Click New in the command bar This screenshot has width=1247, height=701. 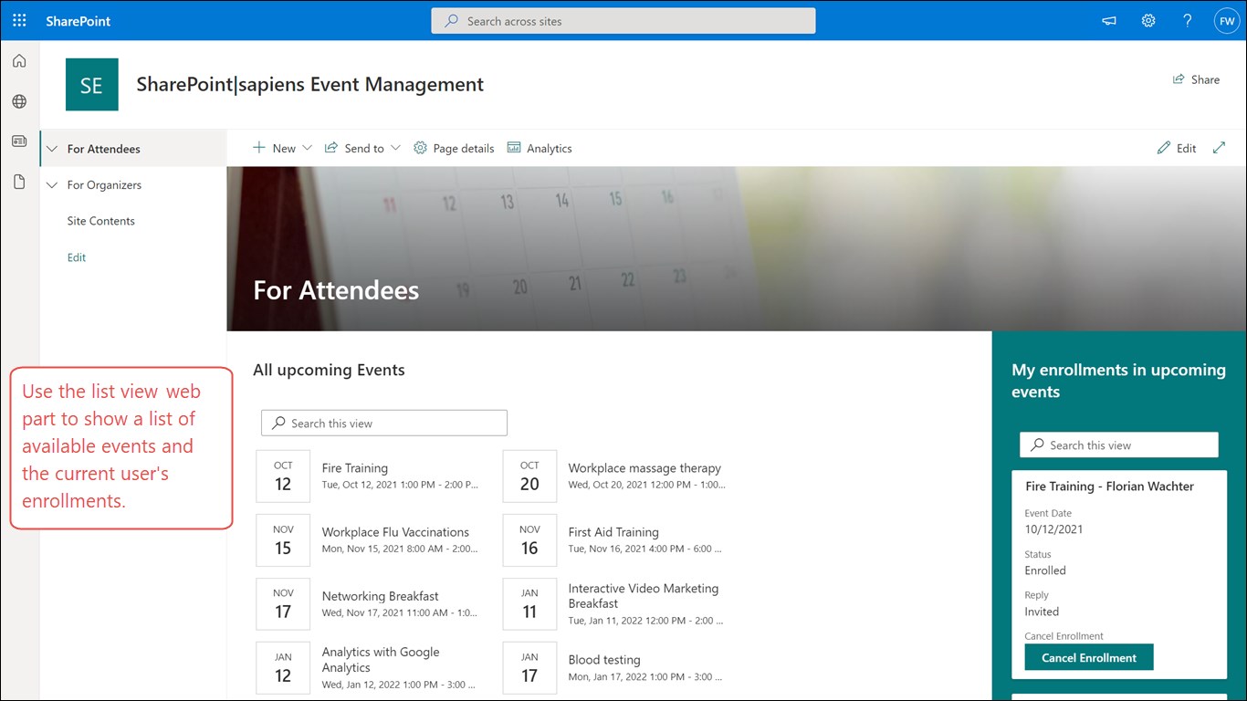click(274, 148)
